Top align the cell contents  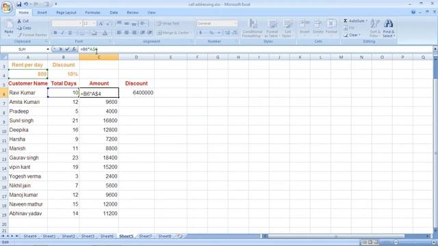[x=119, y=23]
